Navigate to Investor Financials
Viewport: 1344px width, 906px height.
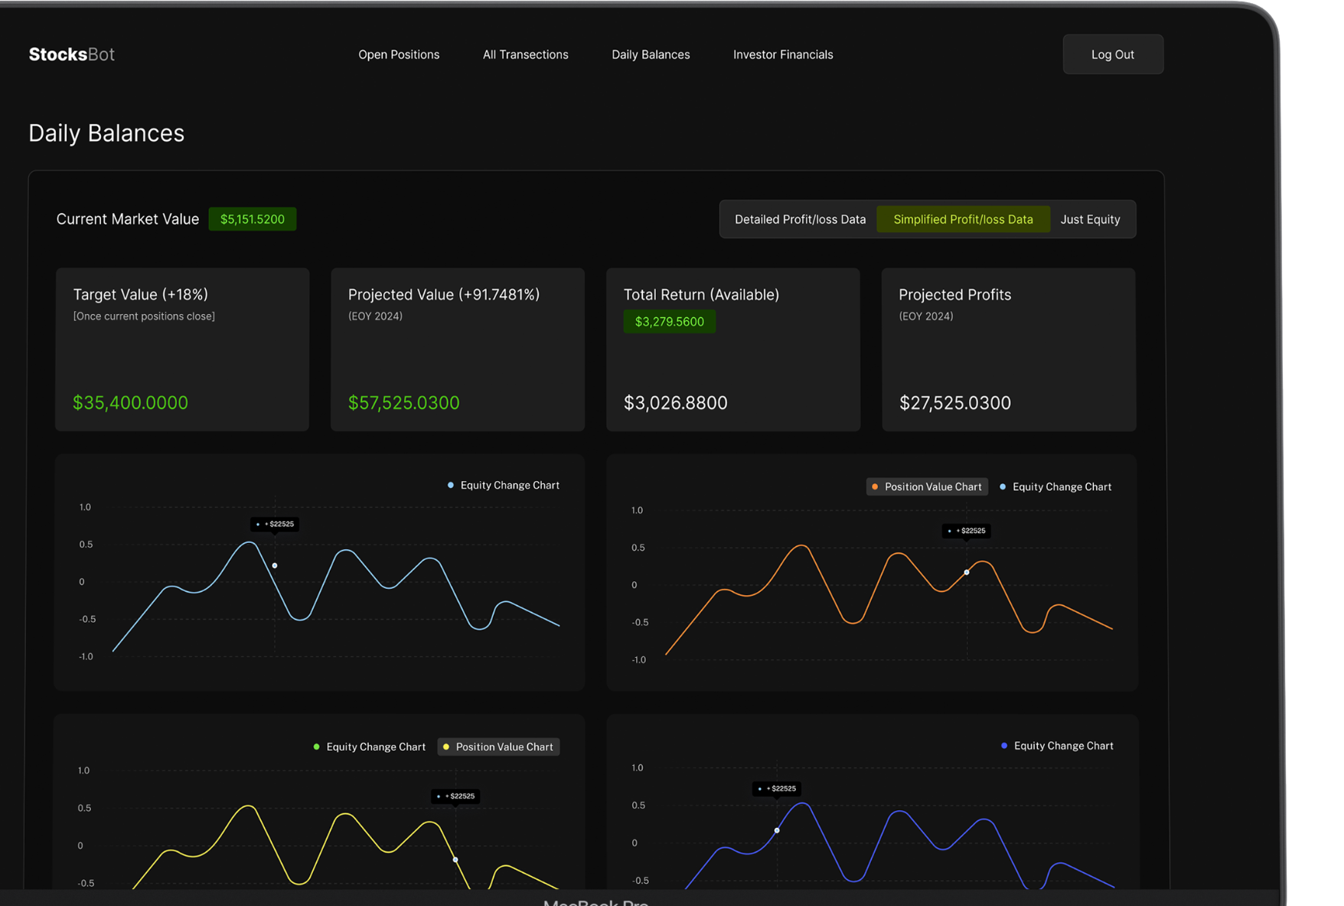(783, 54)
